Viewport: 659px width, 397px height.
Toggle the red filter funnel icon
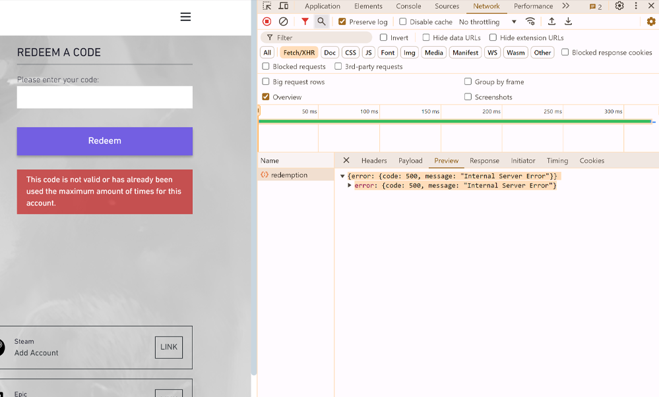point(305,22)
